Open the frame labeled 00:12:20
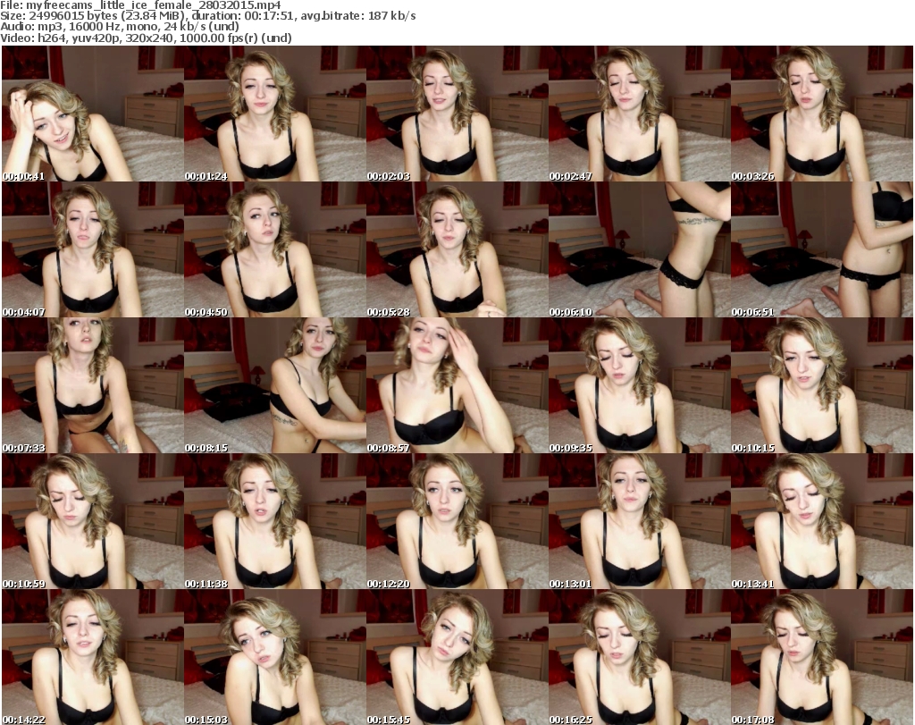Image resolution: width=915 pixels, height=725 pixels. [x=456, y=521]
